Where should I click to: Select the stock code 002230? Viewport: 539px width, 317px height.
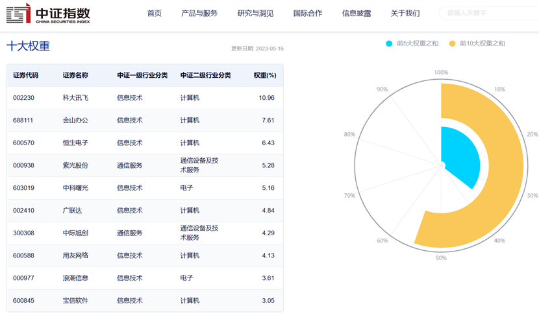pyautogui.click(x=24, y=98)
